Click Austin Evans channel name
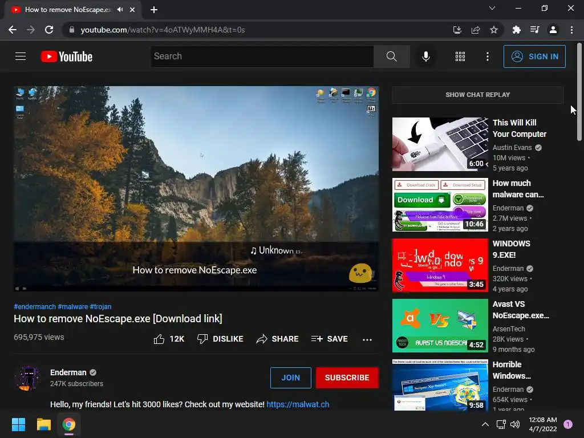The height and width of the screenshot is (438, 584). coord(512,148)
